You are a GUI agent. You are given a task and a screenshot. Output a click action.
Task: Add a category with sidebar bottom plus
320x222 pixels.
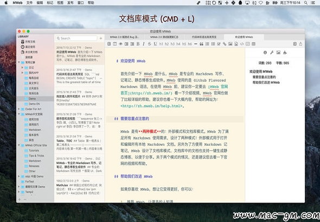click(20, 199)
